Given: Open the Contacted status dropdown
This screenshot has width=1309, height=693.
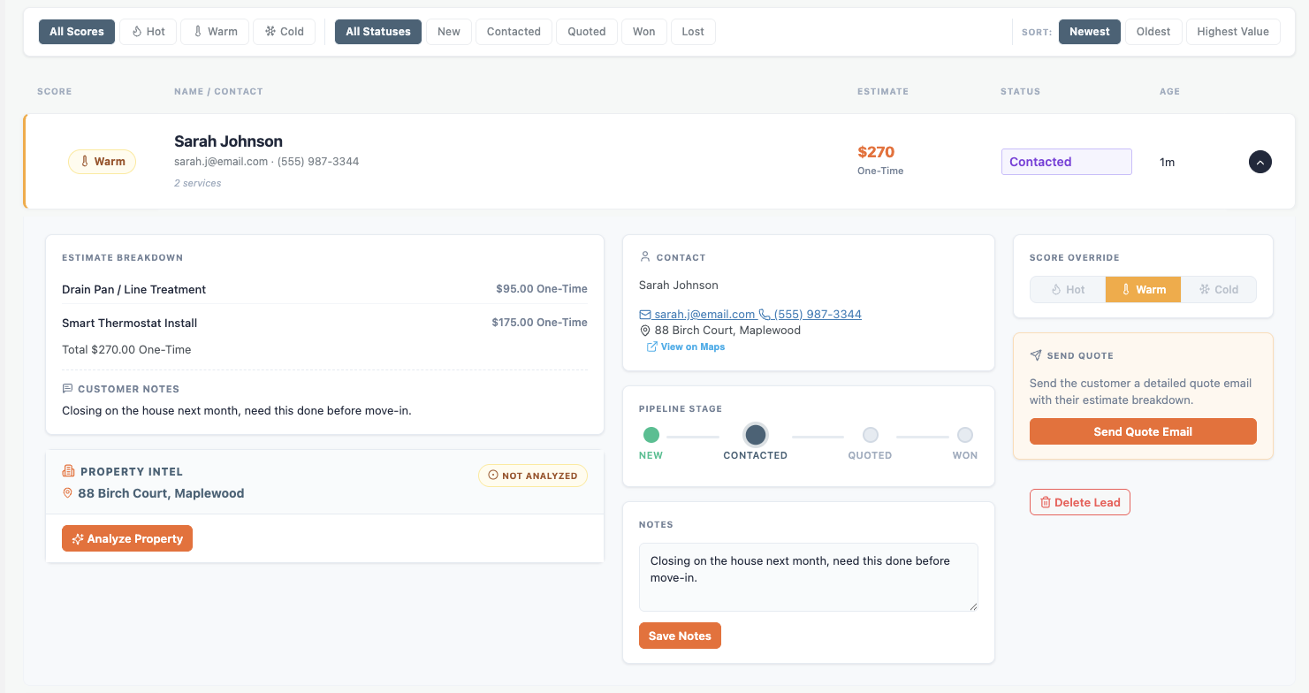Looking at the screenshot, I should (x=1066, y=162).
